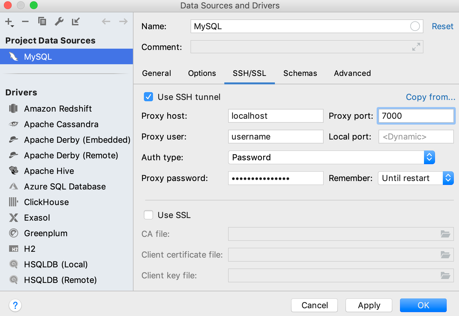Image resolution: width=459 pixels, height=316 pixels.
Task: Click the Proxy port field showing 7000
Action: pos(416,116)
